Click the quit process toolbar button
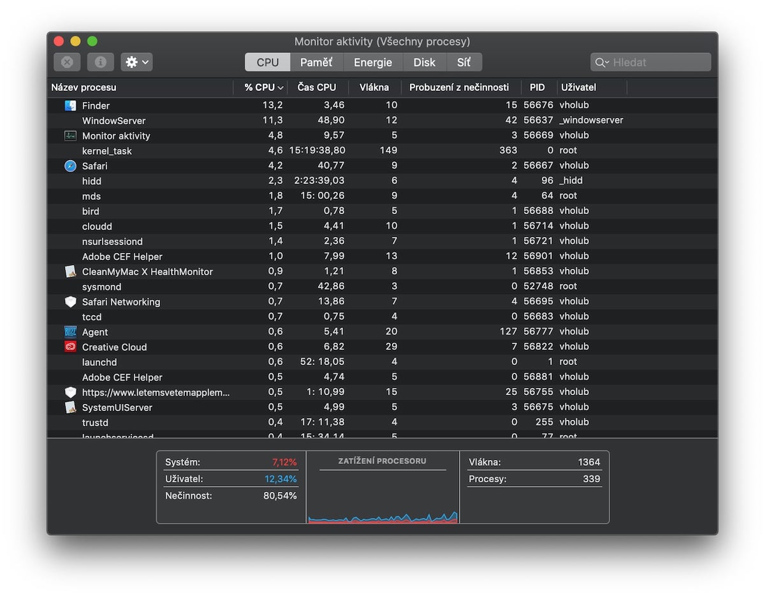The image size is (765, 597). click(67, 62)
